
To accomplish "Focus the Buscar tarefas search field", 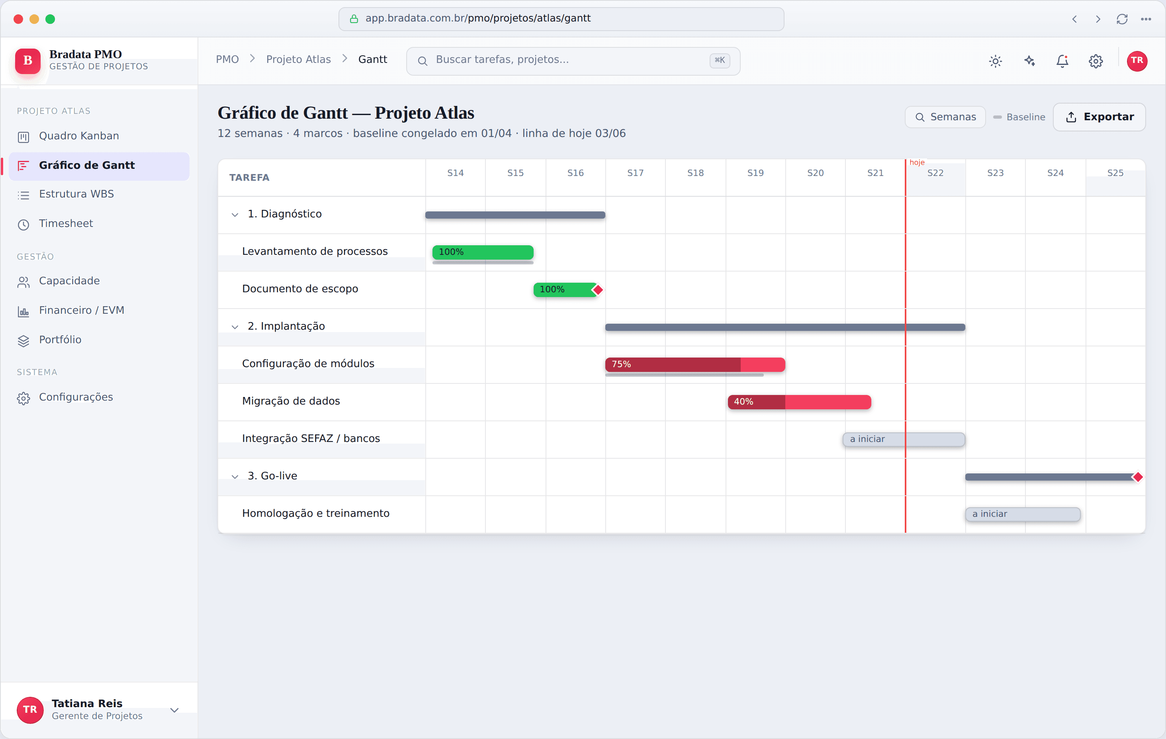I will [x=573, y=61].
